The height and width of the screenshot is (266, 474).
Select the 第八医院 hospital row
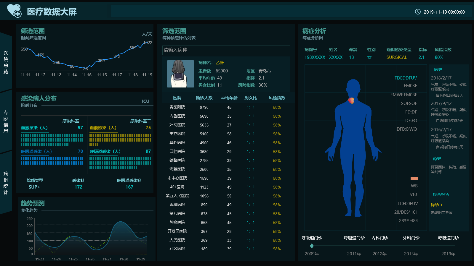coord(226,214)
